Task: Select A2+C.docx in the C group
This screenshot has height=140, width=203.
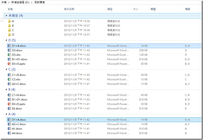Action: click(x=19, y=84)
